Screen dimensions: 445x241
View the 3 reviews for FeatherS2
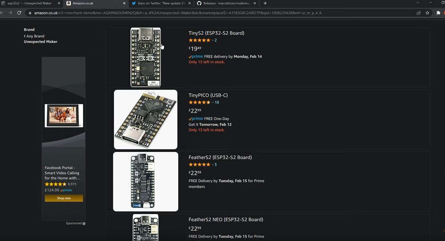[216, 165]
